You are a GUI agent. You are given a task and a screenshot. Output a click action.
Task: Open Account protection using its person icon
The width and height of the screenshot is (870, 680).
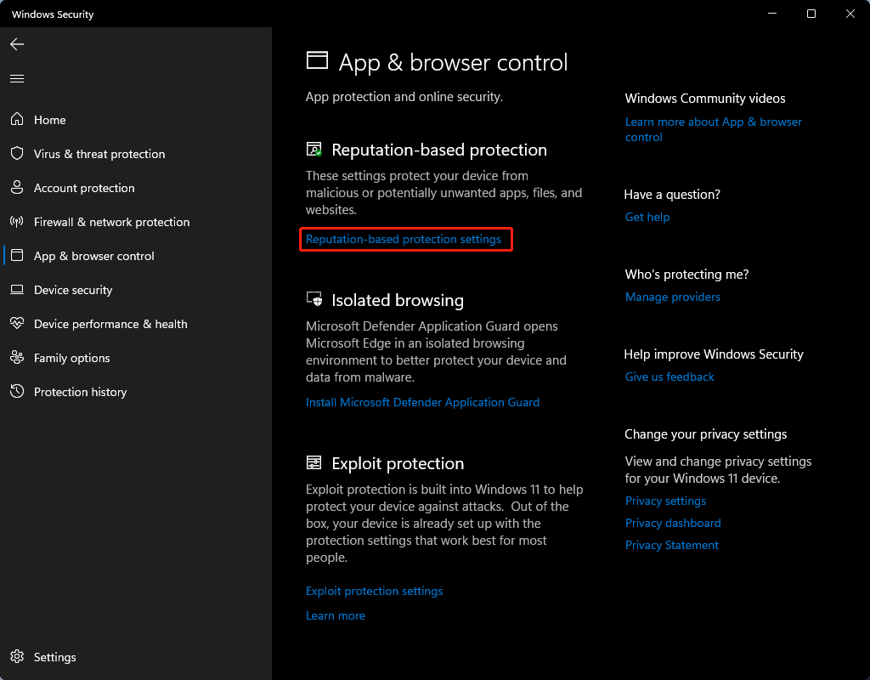(x=17, y=188)
